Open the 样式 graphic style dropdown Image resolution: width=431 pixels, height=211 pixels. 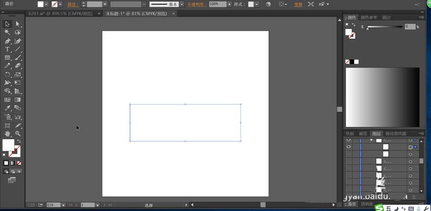pyautogui.click(x=257, y=4)
